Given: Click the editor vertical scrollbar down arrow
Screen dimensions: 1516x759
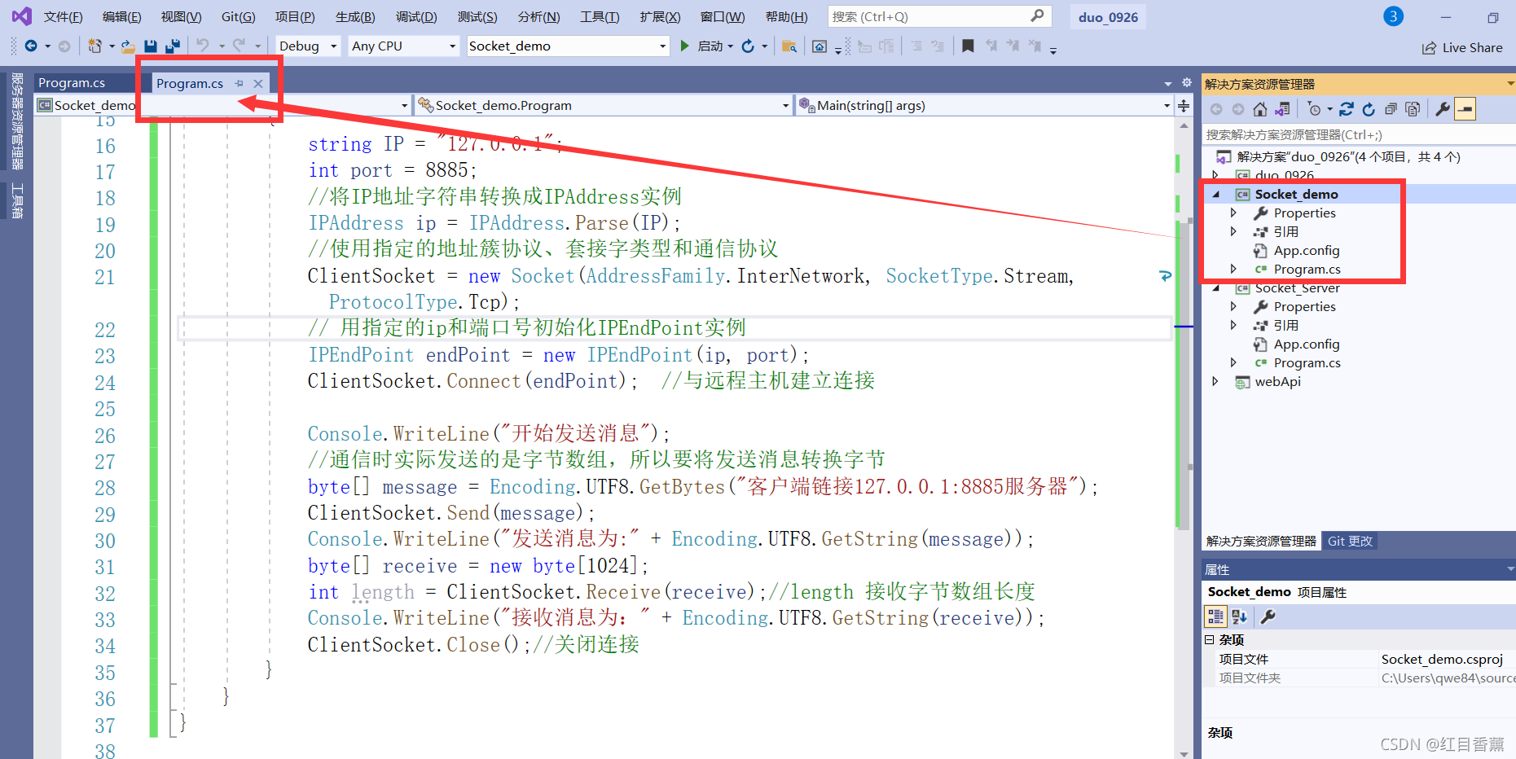Looking at the screenshot, I should point(1184,753).
